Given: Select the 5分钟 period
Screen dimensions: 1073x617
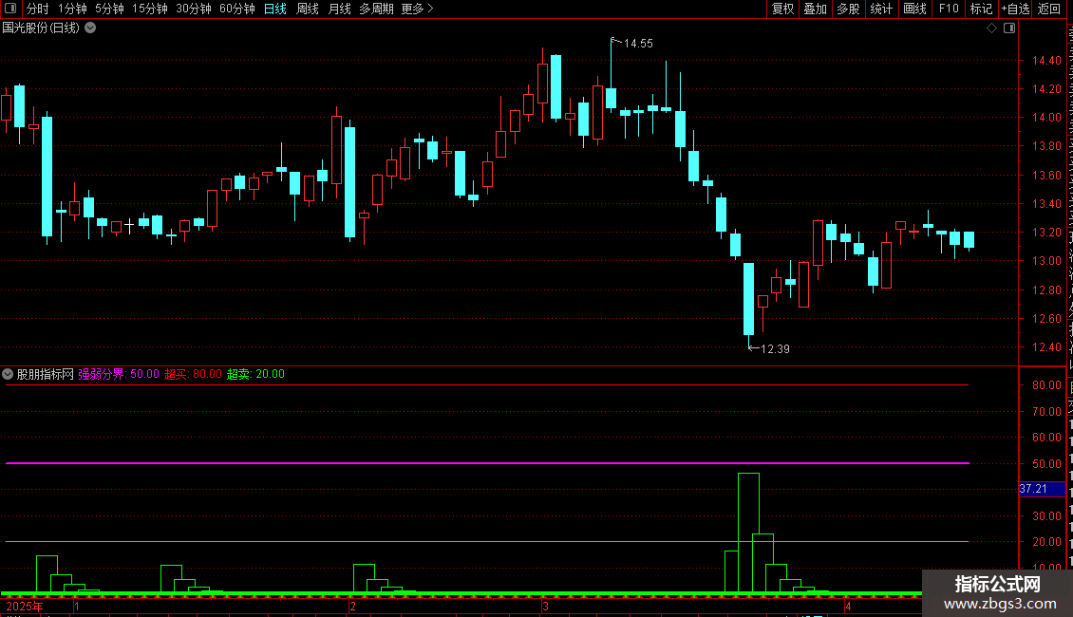Looking at the screenshot, I should pos(109,9).
